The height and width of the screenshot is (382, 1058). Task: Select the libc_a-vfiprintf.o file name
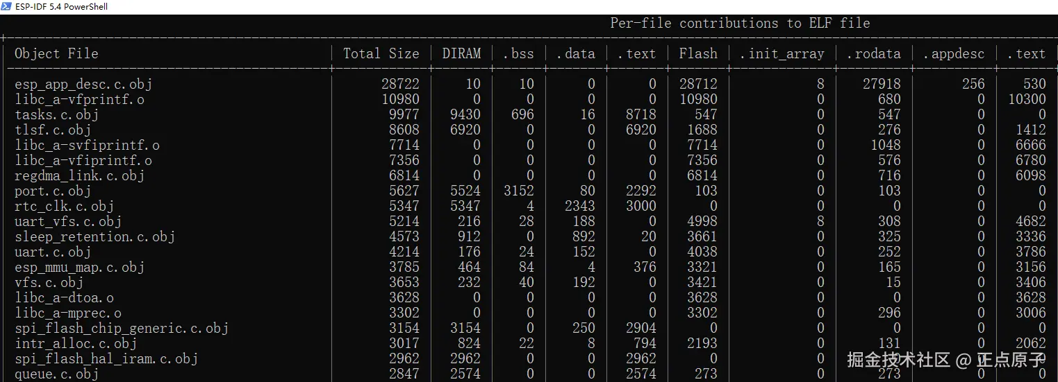(83, 160)
